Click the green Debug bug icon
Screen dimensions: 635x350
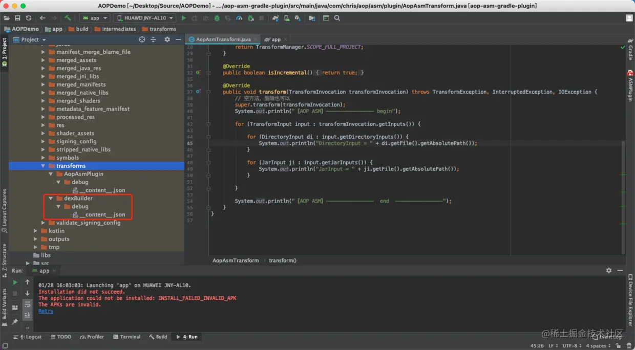coord(217,18)
